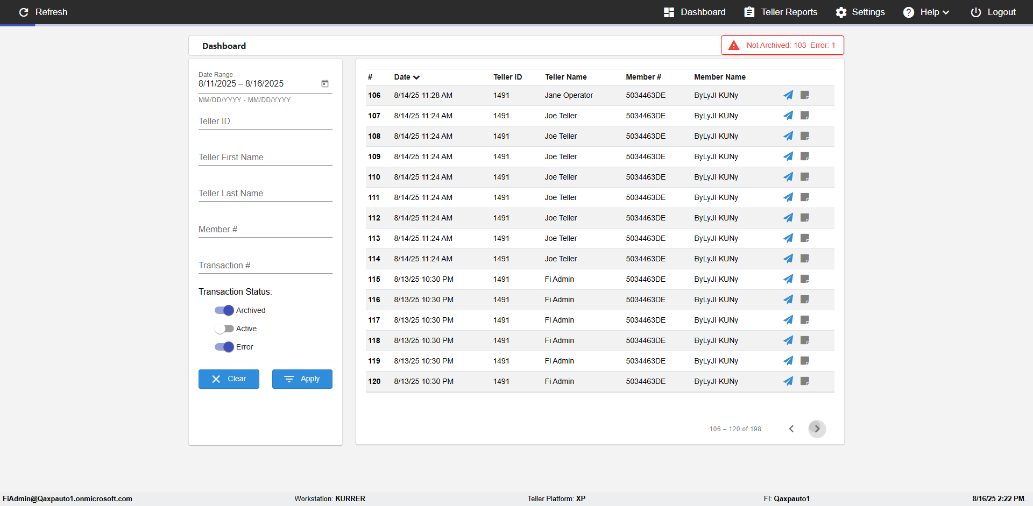Turn off the Error status toggle
This screenshot has height=506, width=1033.
pyautogui.click(x=224, y=347)
